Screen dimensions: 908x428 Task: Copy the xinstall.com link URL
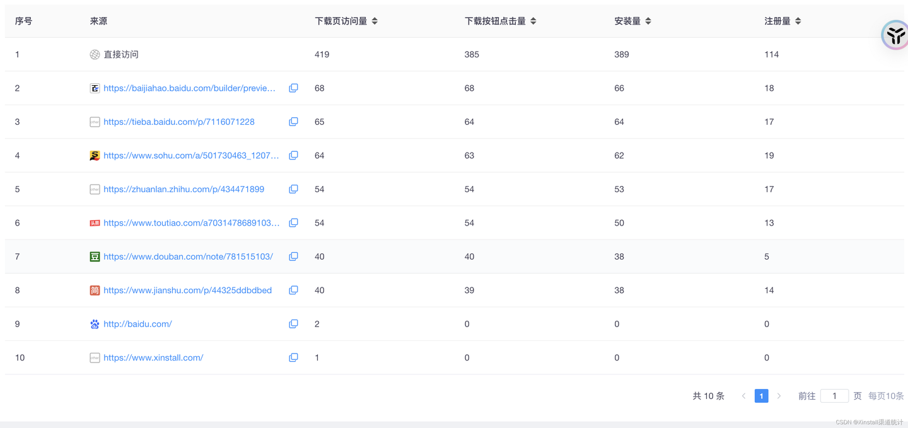293,357
